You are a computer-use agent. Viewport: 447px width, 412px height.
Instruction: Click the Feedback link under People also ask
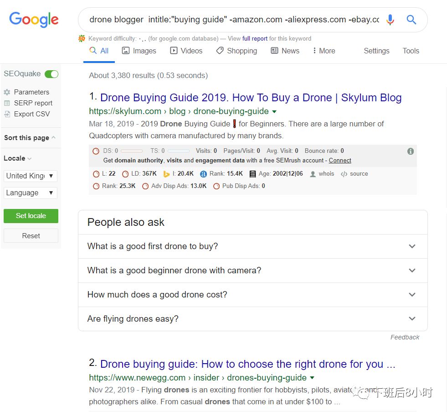click(x=405, y=337)
